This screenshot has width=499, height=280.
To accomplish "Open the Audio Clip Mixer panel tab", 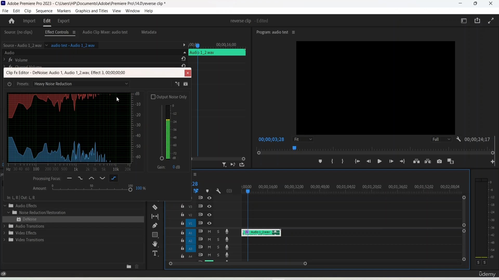I will [105, 32].
